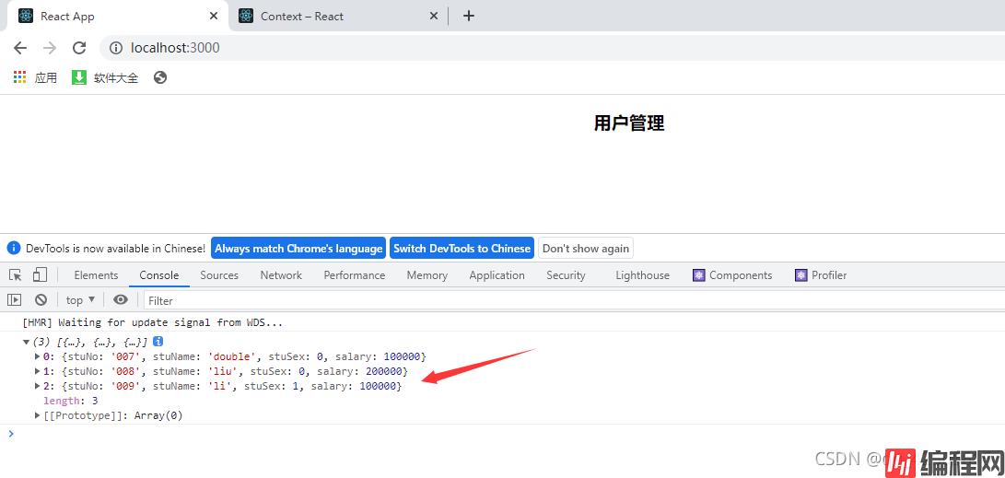Open the globe bookmark icon
This screenshot has width=1005, height=478.
(x=160, y=77)
